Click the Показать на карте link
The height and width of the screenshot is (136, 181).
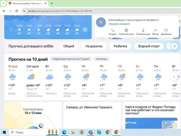(119, 24)
